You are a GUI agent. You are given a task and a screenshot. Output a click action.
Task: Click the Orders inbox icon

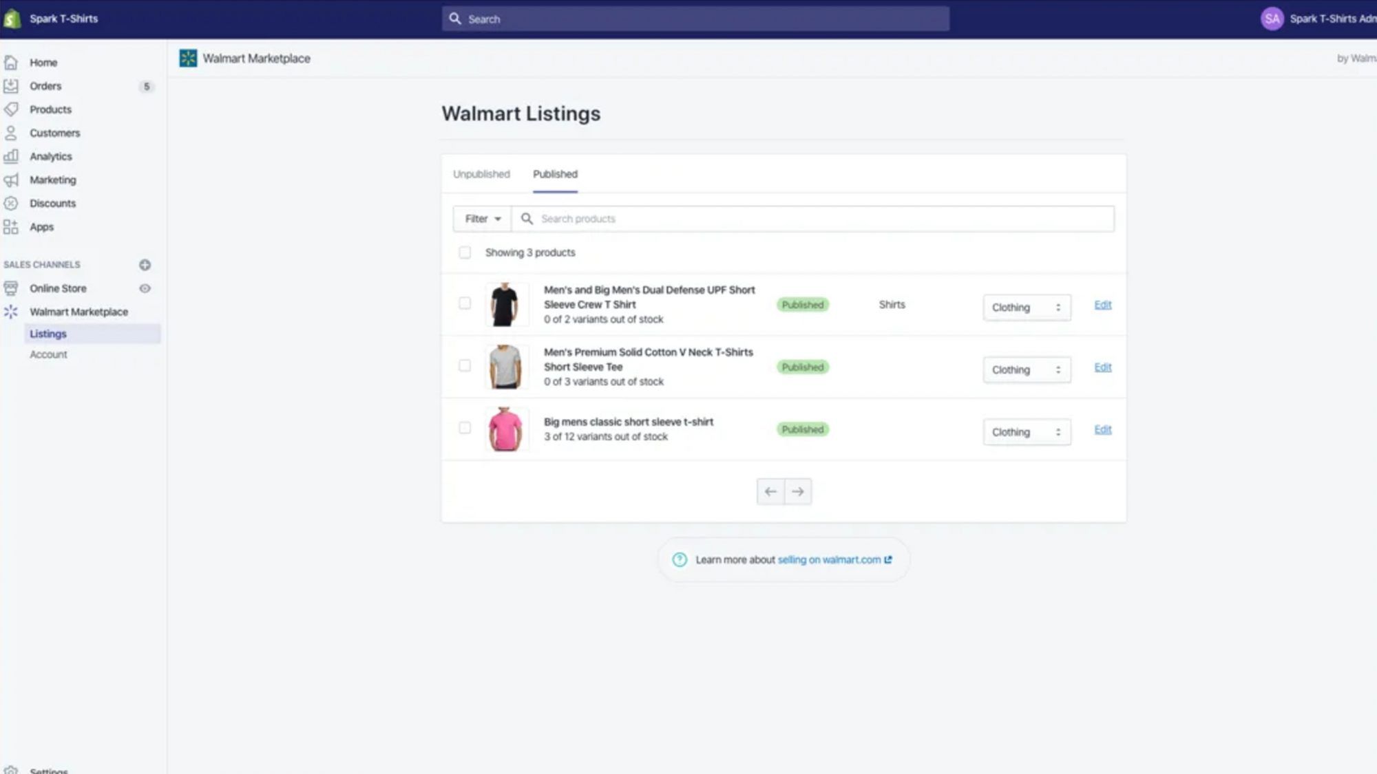(11, 86)
